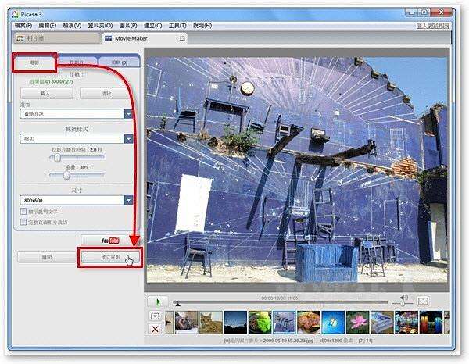Open the 檢視(V) view menu

point(72,26)
